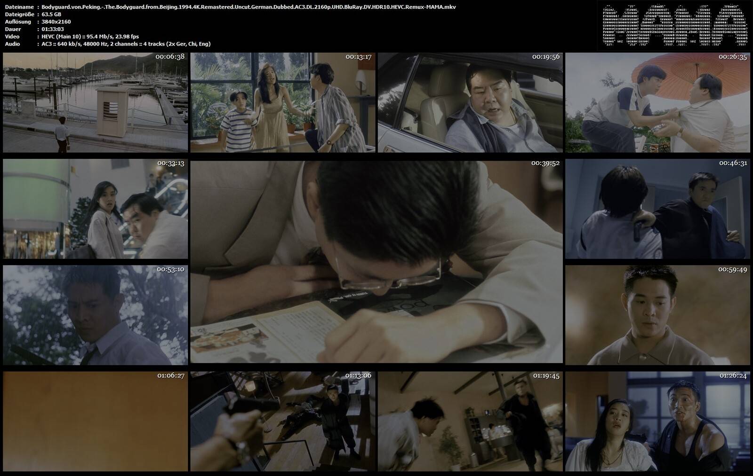Select the thumbnail at 00:53:10

pyautogui.click(x=95, y=315)
